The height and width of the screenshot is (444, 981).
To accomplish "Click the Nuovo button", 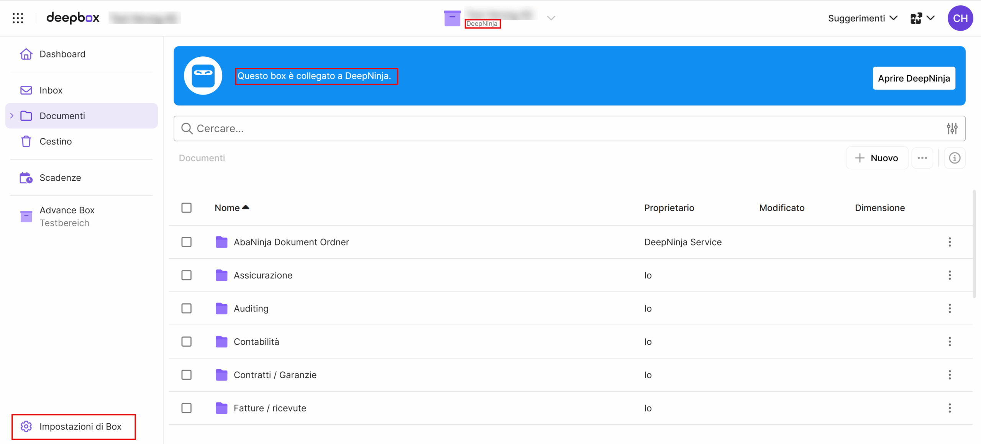I will 877,158.
